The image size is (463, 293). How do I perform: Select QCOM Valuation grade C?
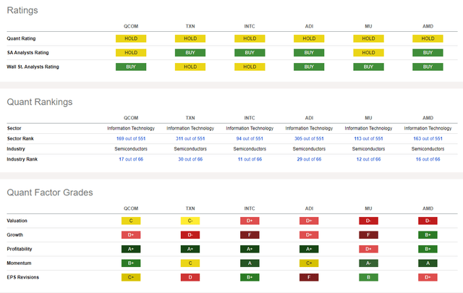(x=131, y=221)
